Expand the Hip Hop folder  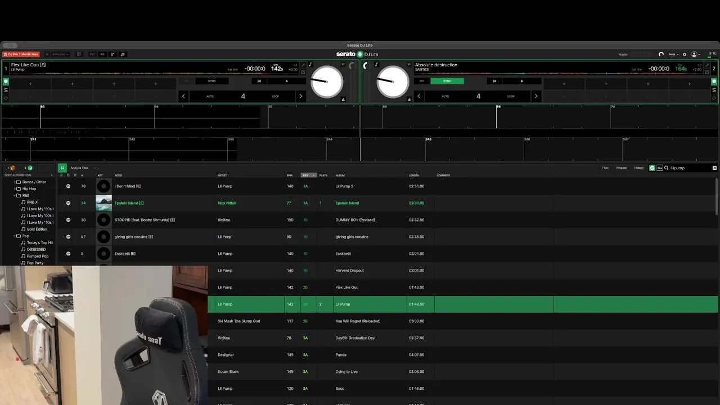coord(15,188)
